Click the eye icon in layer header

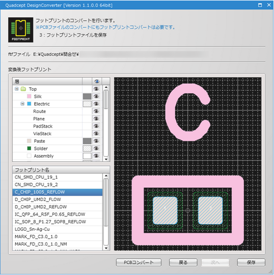(97, 82)
